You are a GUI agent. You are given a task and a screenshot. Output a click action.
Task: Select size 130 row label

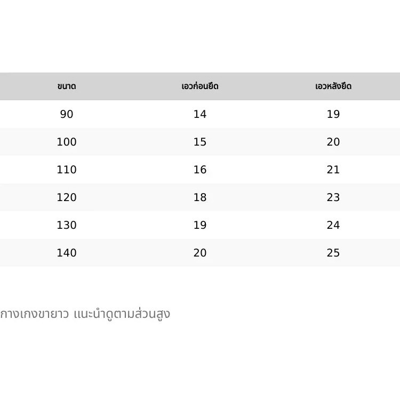[67, 225]
